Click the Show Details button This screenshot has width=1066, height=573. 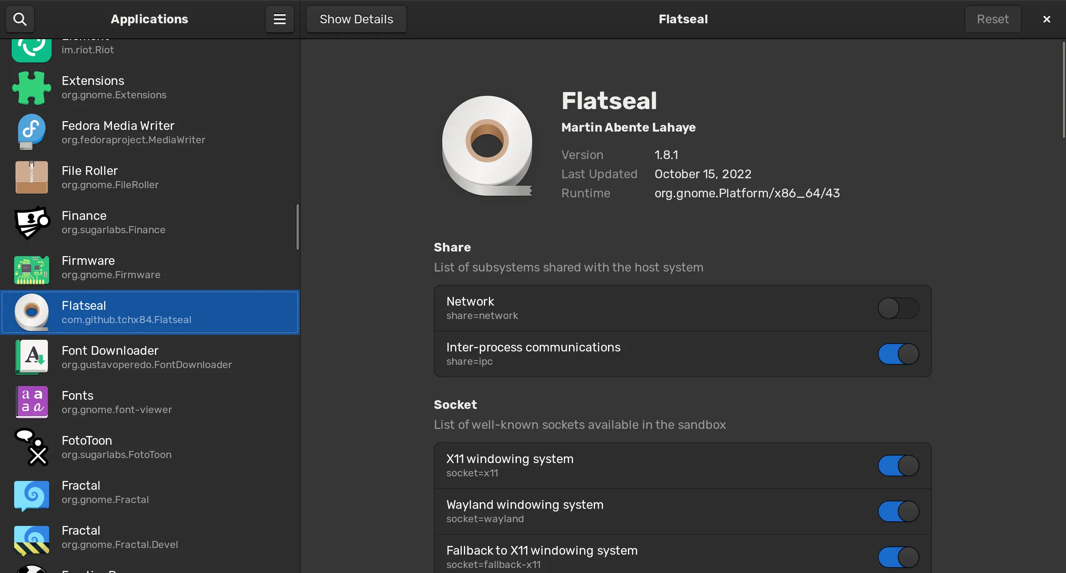point(356,19)
